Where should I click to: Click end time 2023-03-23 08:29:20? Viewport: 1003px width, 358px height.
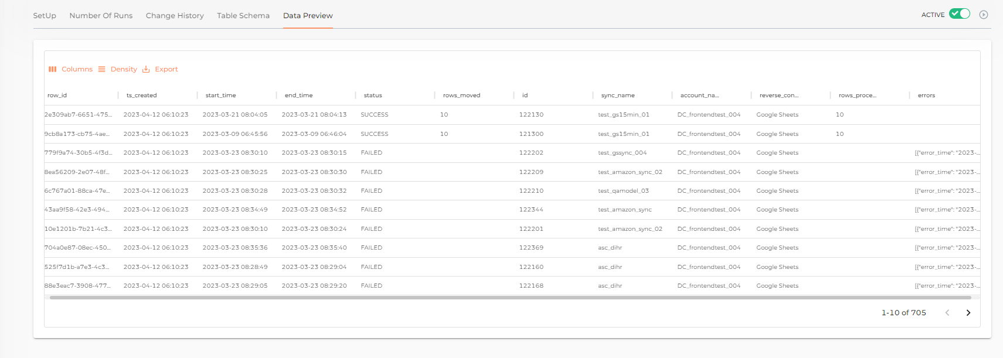click(x=314, y=286)
